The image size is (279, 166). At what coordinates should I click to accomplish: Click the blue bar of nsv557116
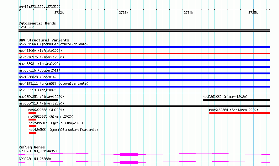pyautogui.click(x=144, y=73)
